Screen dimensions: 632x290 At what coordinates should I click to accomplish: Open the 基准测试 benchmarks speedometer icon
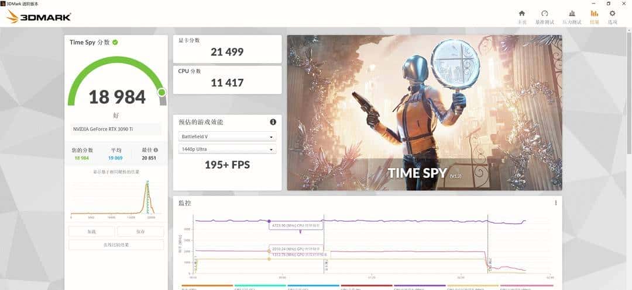(x=545, y=13)
